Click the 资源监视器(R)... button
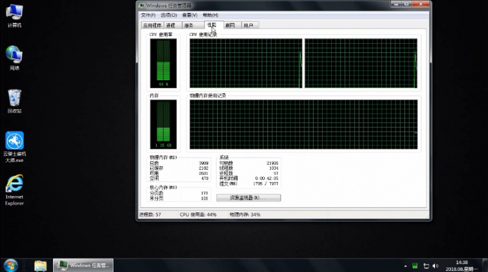488x272 pixels. click(x=248, y=198)
